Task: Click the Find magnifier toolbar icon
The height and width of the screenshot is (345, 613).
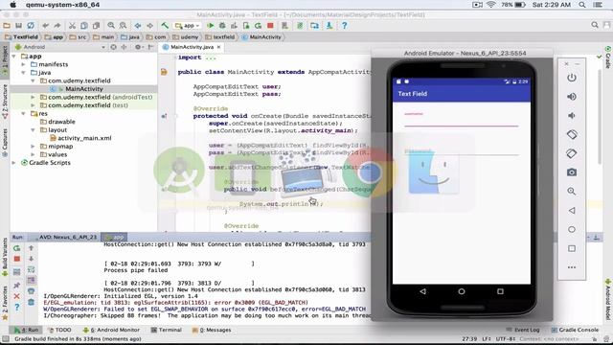Action: pyautogui.click(x=111, y=26)
